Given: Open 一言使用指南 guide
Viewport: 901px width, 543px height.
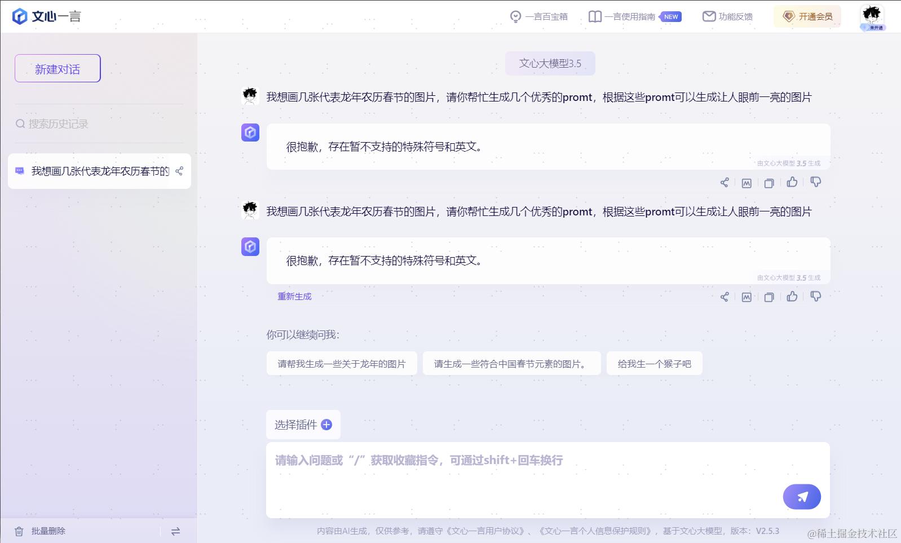Looking at the screenshot, I should coord(622,17).
